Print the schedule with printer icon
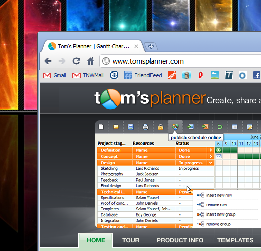Screen dimensions: 261x251 145,127
